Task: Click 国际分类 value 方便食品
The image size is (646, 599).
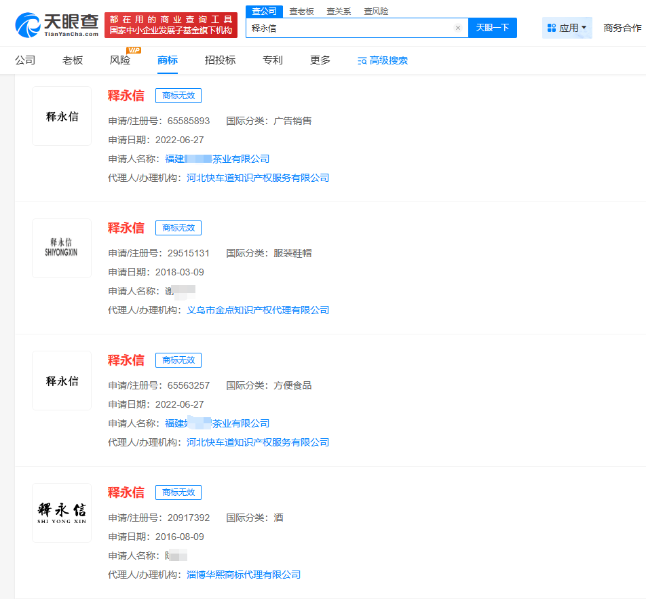Action: (292, 385)
